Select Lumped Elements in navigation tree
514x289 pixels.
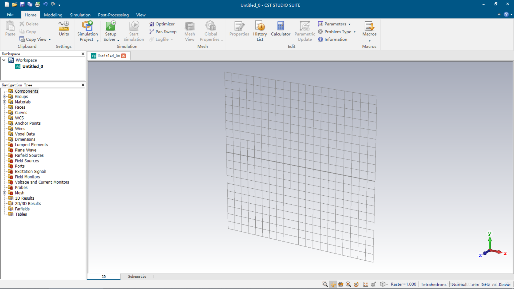coord(31,145)
